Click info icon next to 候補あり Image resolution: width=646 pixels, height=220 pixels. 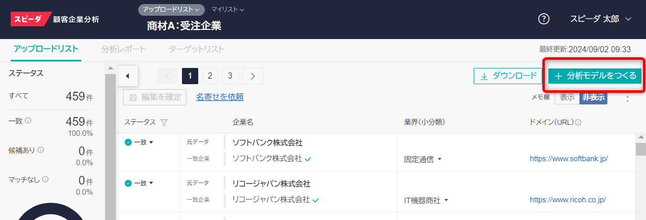tap(41, 150)
